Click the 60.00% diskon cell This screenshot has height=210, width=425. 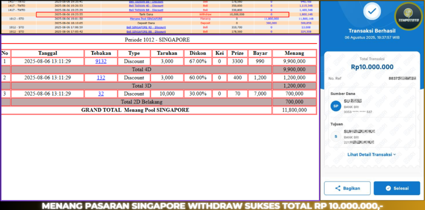click(x=198, y=78)
